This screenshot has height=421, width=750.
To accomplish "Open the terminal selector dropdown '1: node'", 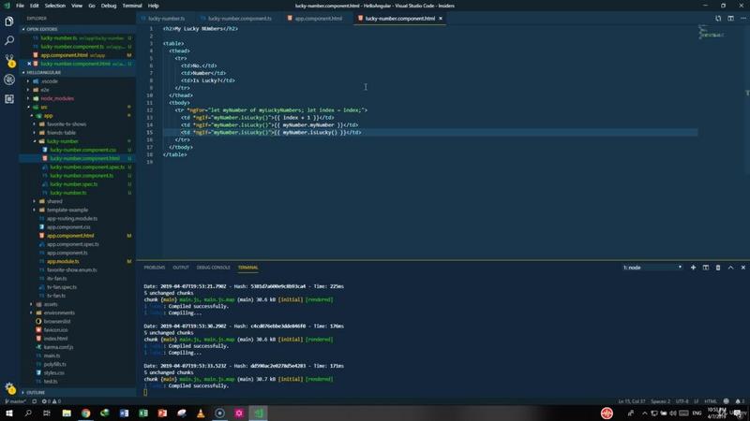I will [652, 268].
